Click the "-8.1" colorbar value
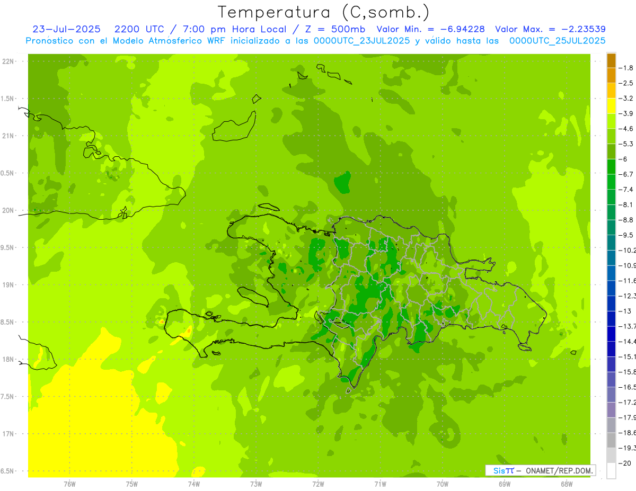 click(626, 204)
